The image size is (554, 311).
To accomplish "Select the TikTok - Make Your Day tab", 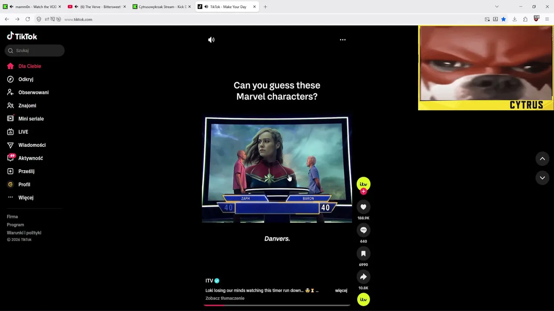I will pyautogui.click(x=227, y=7).
